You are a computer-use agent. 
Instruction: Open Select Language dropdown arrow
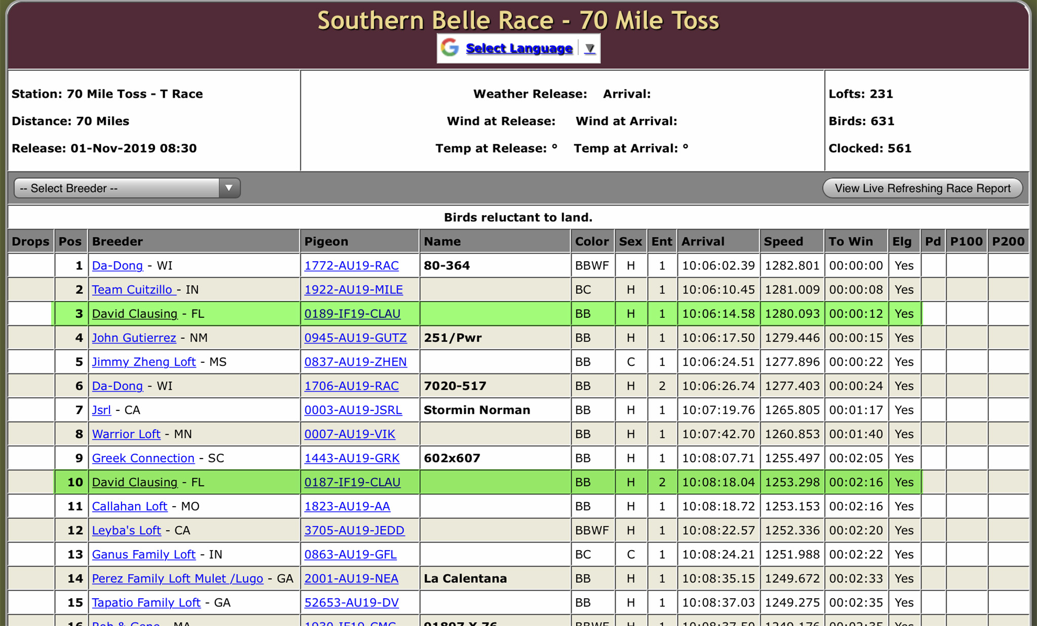coord(589,49)
